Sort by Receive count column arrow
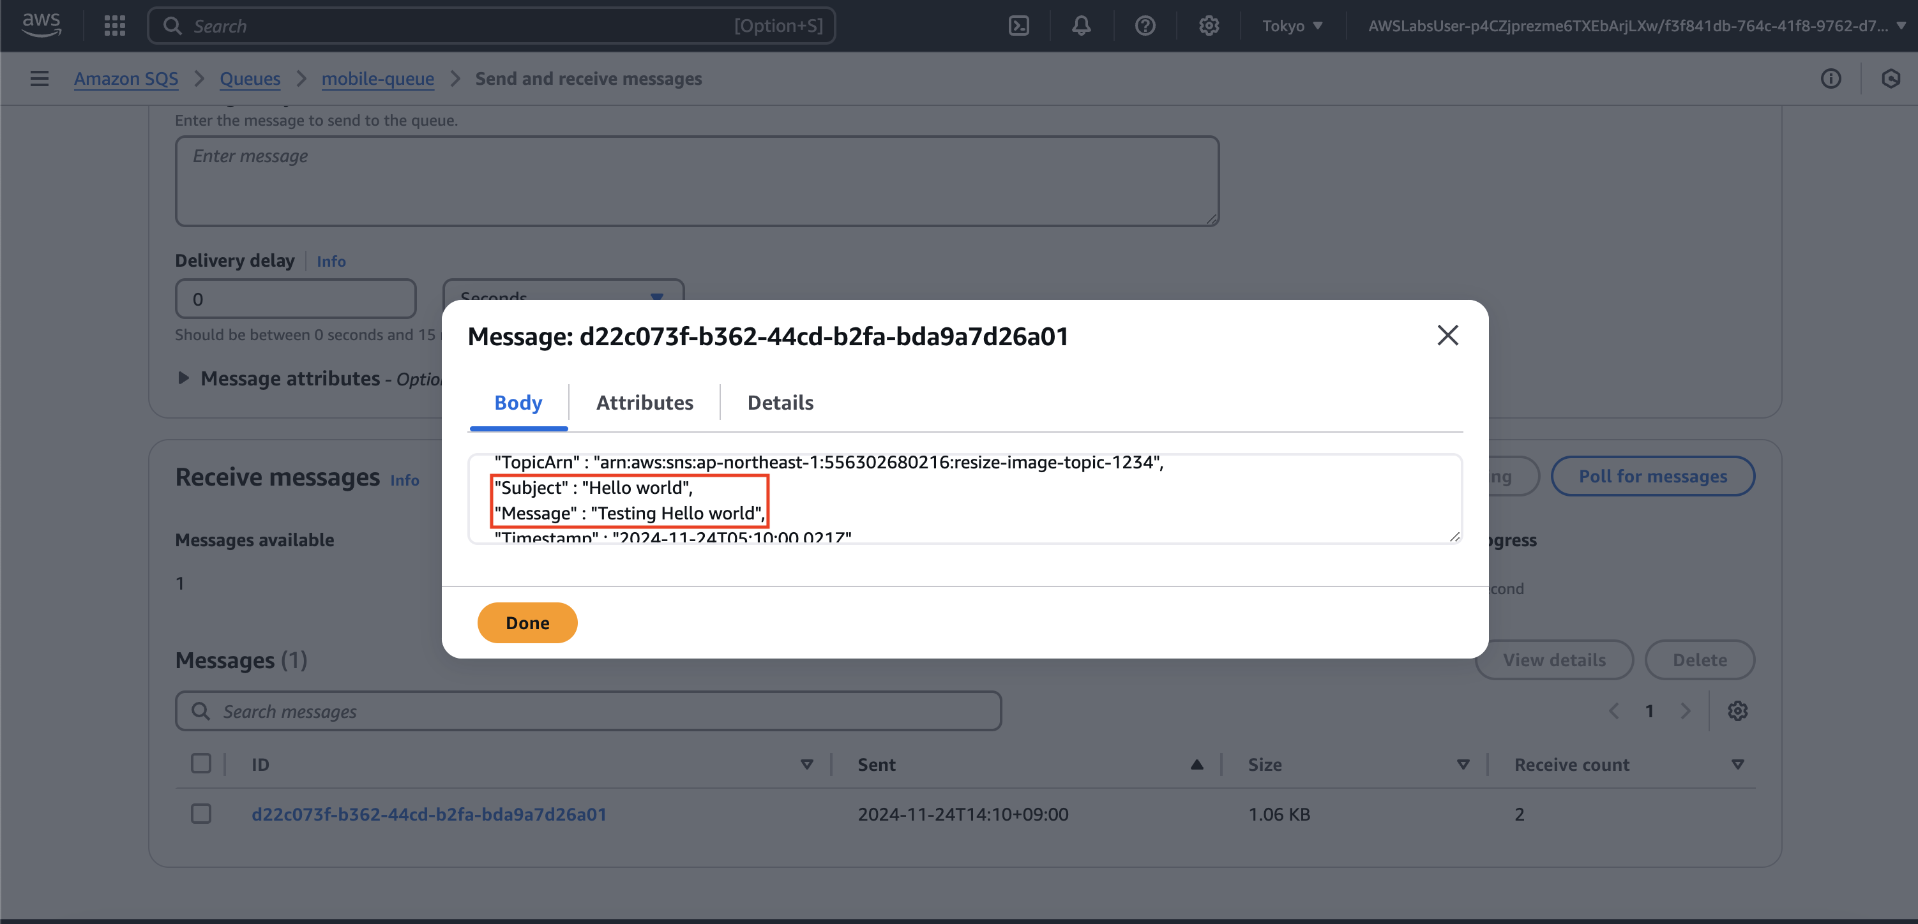The height and width of the screenshot is (924, 1918). tap(1737, 765)
